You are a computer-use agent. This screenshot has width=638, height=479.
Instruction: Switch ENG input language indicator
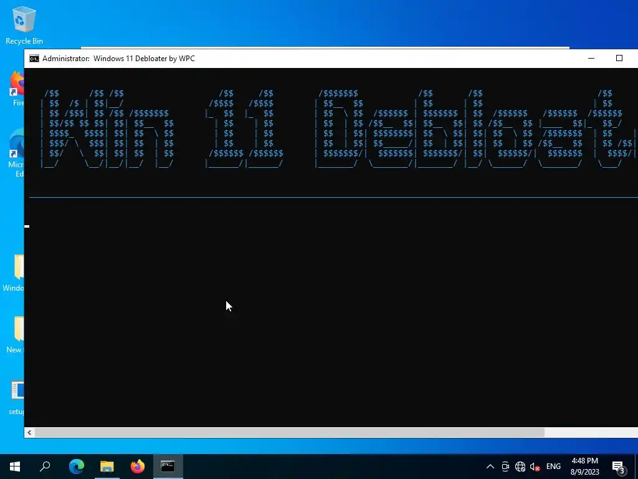[553, 467]
